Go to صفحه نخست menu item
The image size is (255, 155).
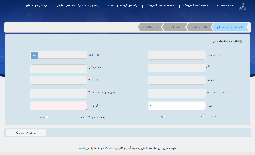[225, 6]
